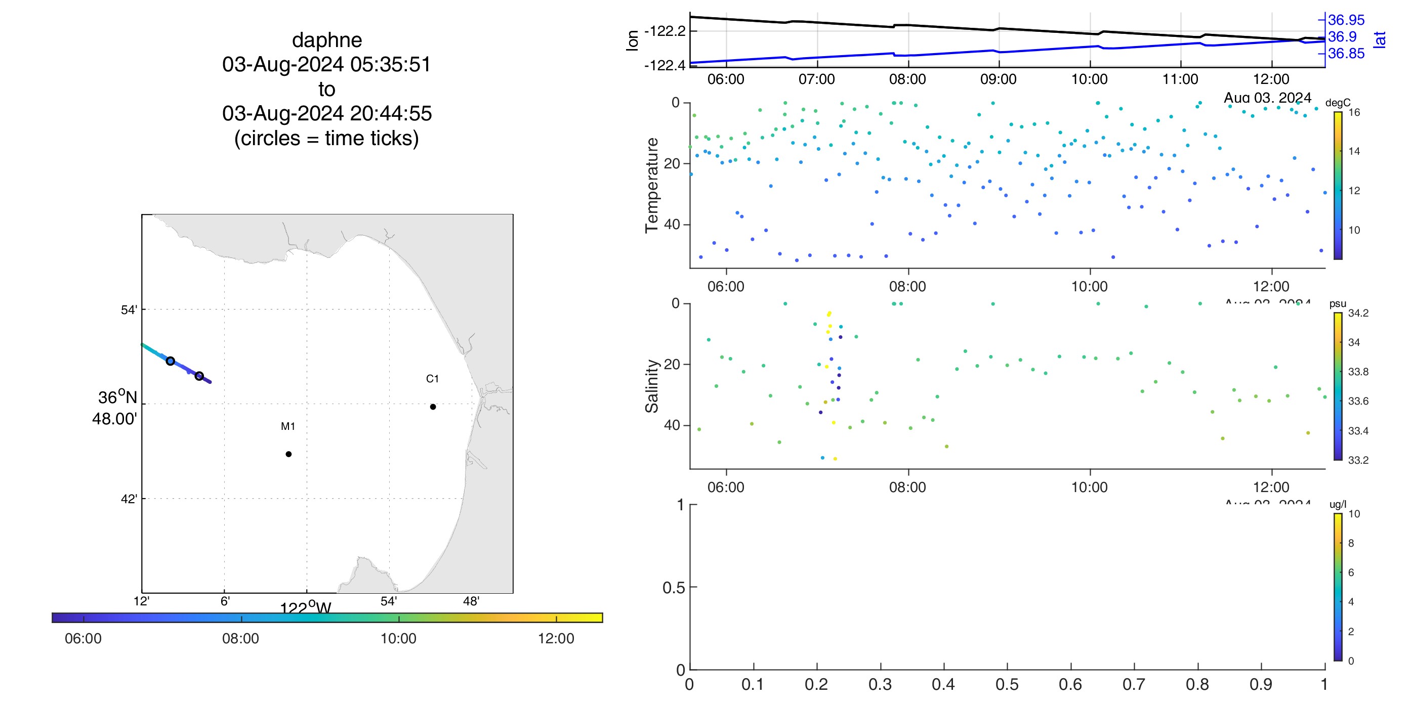Click the 'C1' label on map

pyautogui.click(x=432, y=379)
